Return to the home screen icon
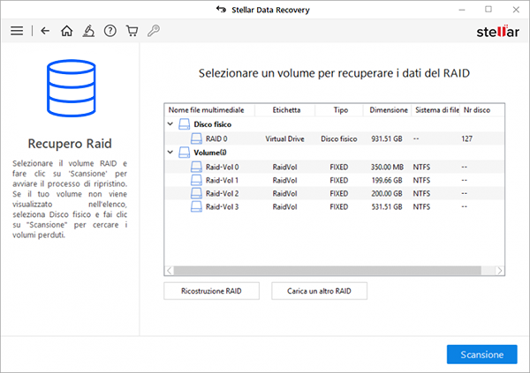 point(66,31)
